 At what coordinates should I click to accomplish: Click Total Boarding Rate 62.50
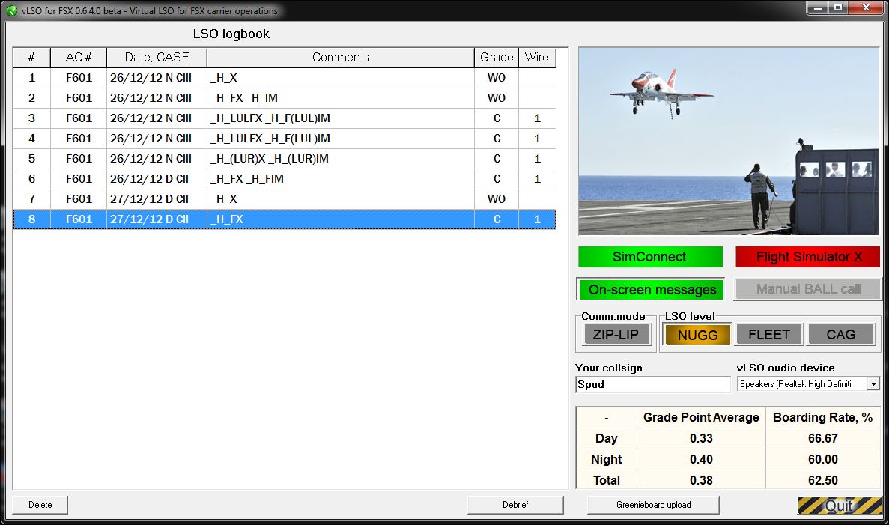(822, 480)
